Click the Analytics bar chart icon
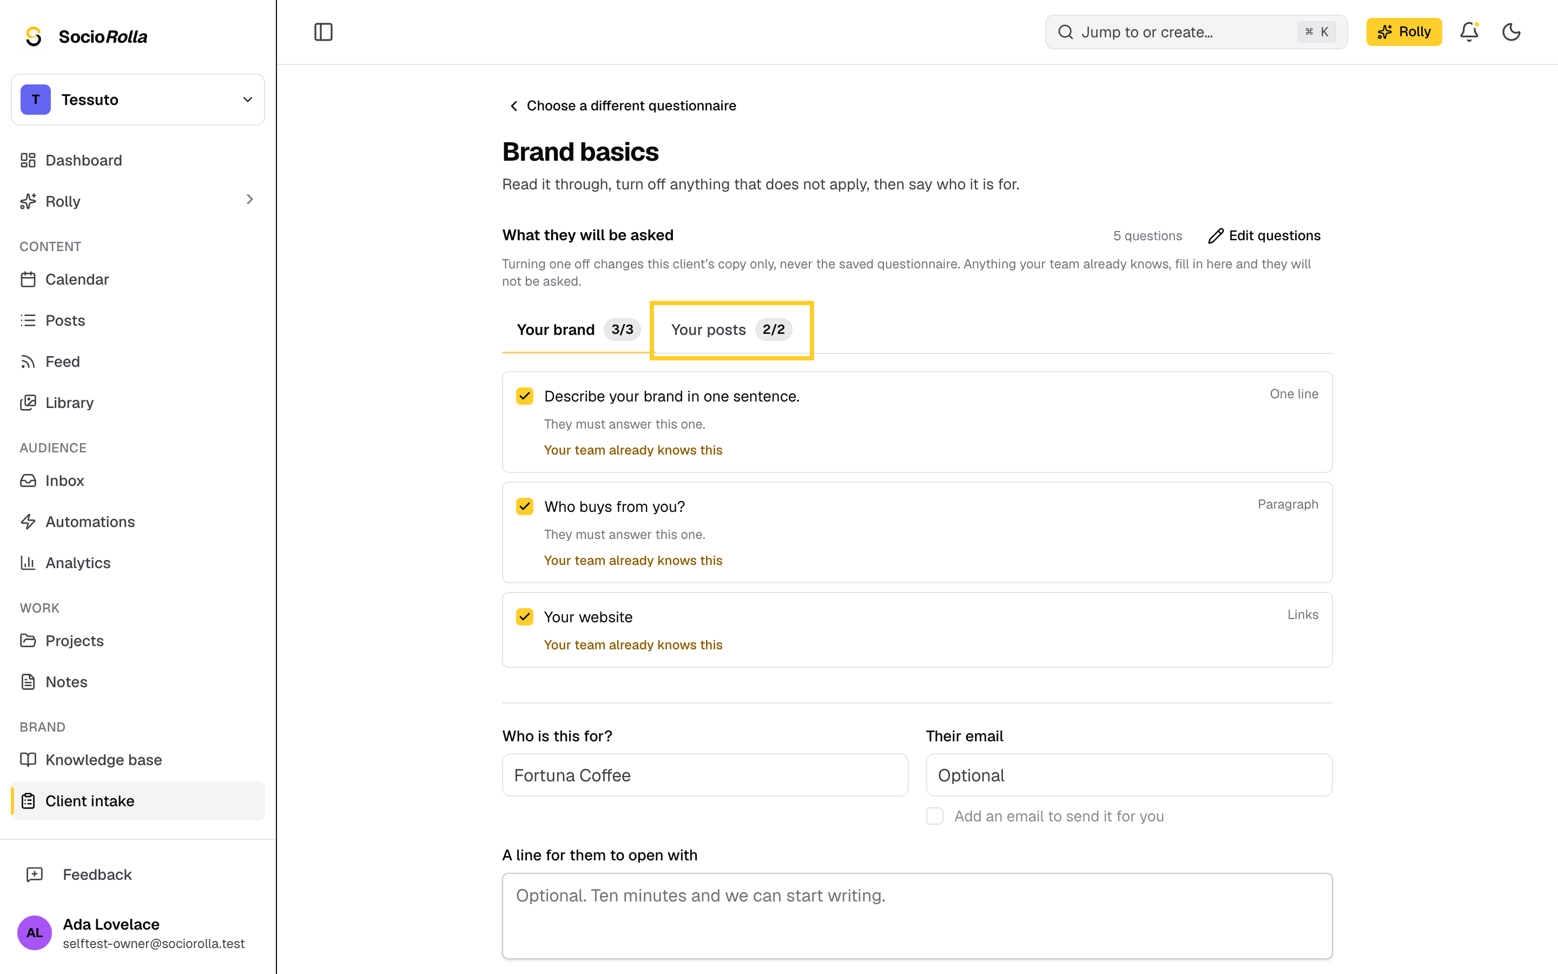The height and width of the screenshot is (974, 1558). click(28, 562)
